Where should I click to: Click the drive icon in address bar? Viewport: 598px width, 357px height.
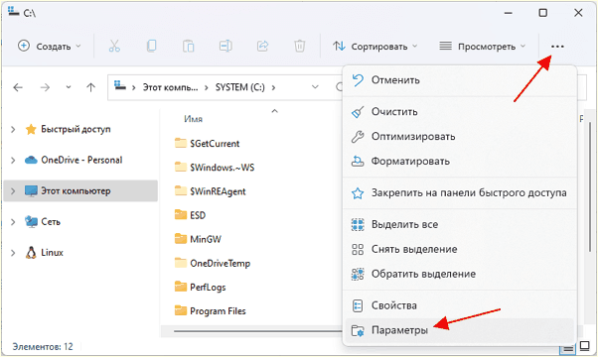coord(120,85)
